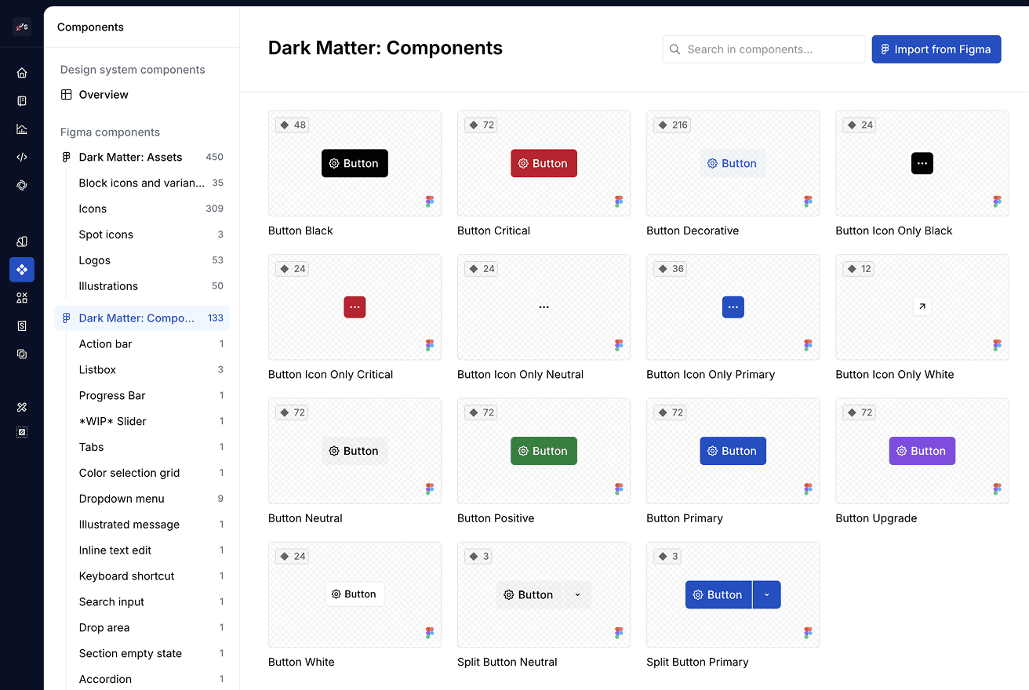Open the analytics chart icon in sidebar
The width and height of the screenshot is (1029, 690).
tap(22, 129)
